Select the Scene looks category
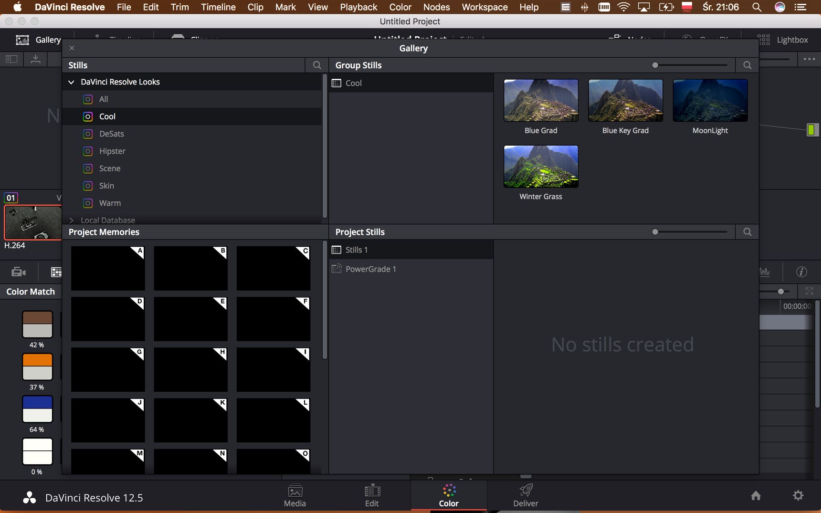The height and width of the screenshot is (513, 821). (x=191, y=168)
